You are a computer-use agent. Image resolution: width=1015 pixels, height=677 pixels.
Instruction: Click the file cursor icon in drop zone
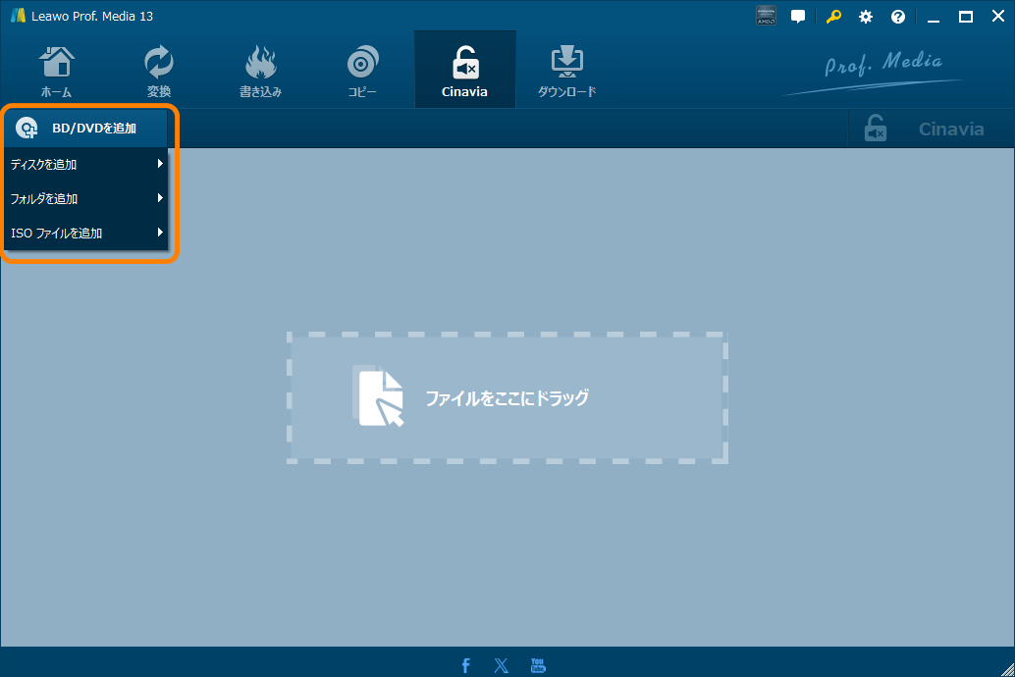[x=379, y=396]
